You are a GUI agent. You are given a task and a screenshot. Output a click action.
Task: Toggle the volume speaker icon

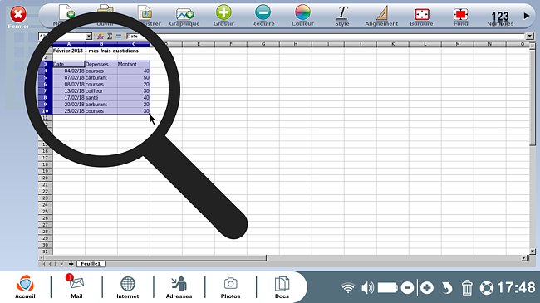coord(368,287)
